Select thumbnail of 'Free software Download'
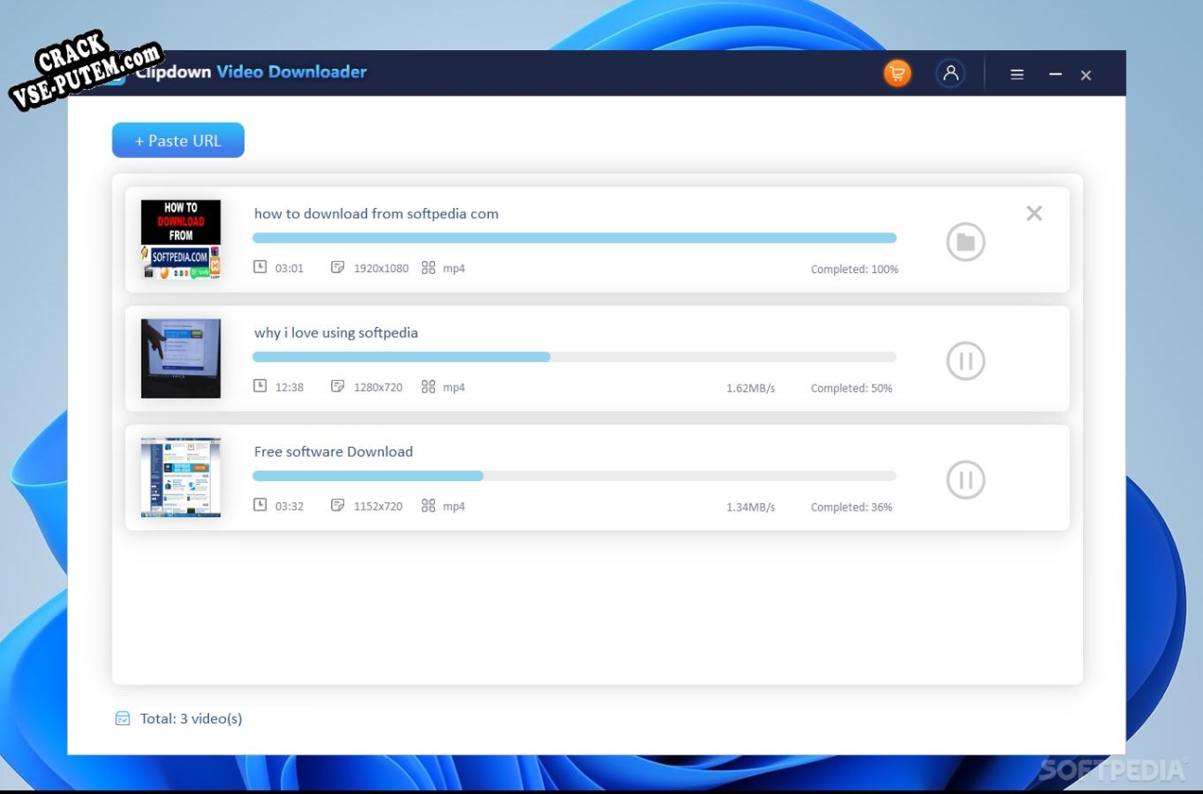 pos(180,477)
